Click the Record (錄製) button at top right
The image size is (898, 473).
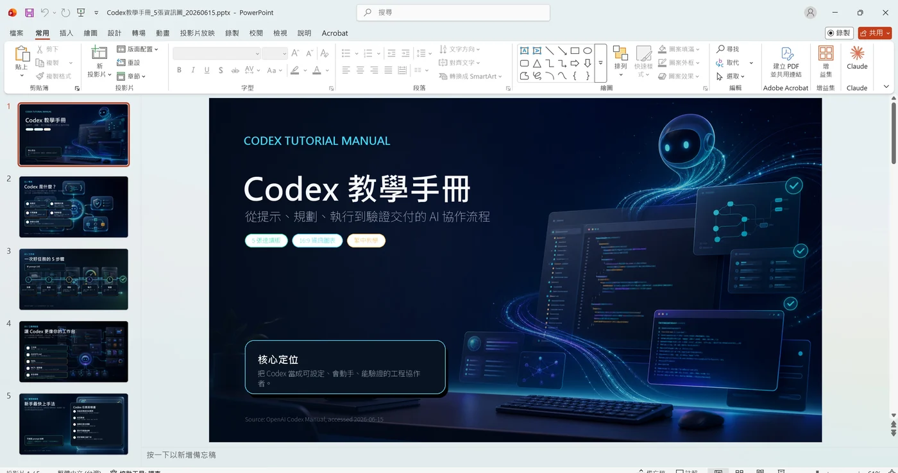(839, 33)
